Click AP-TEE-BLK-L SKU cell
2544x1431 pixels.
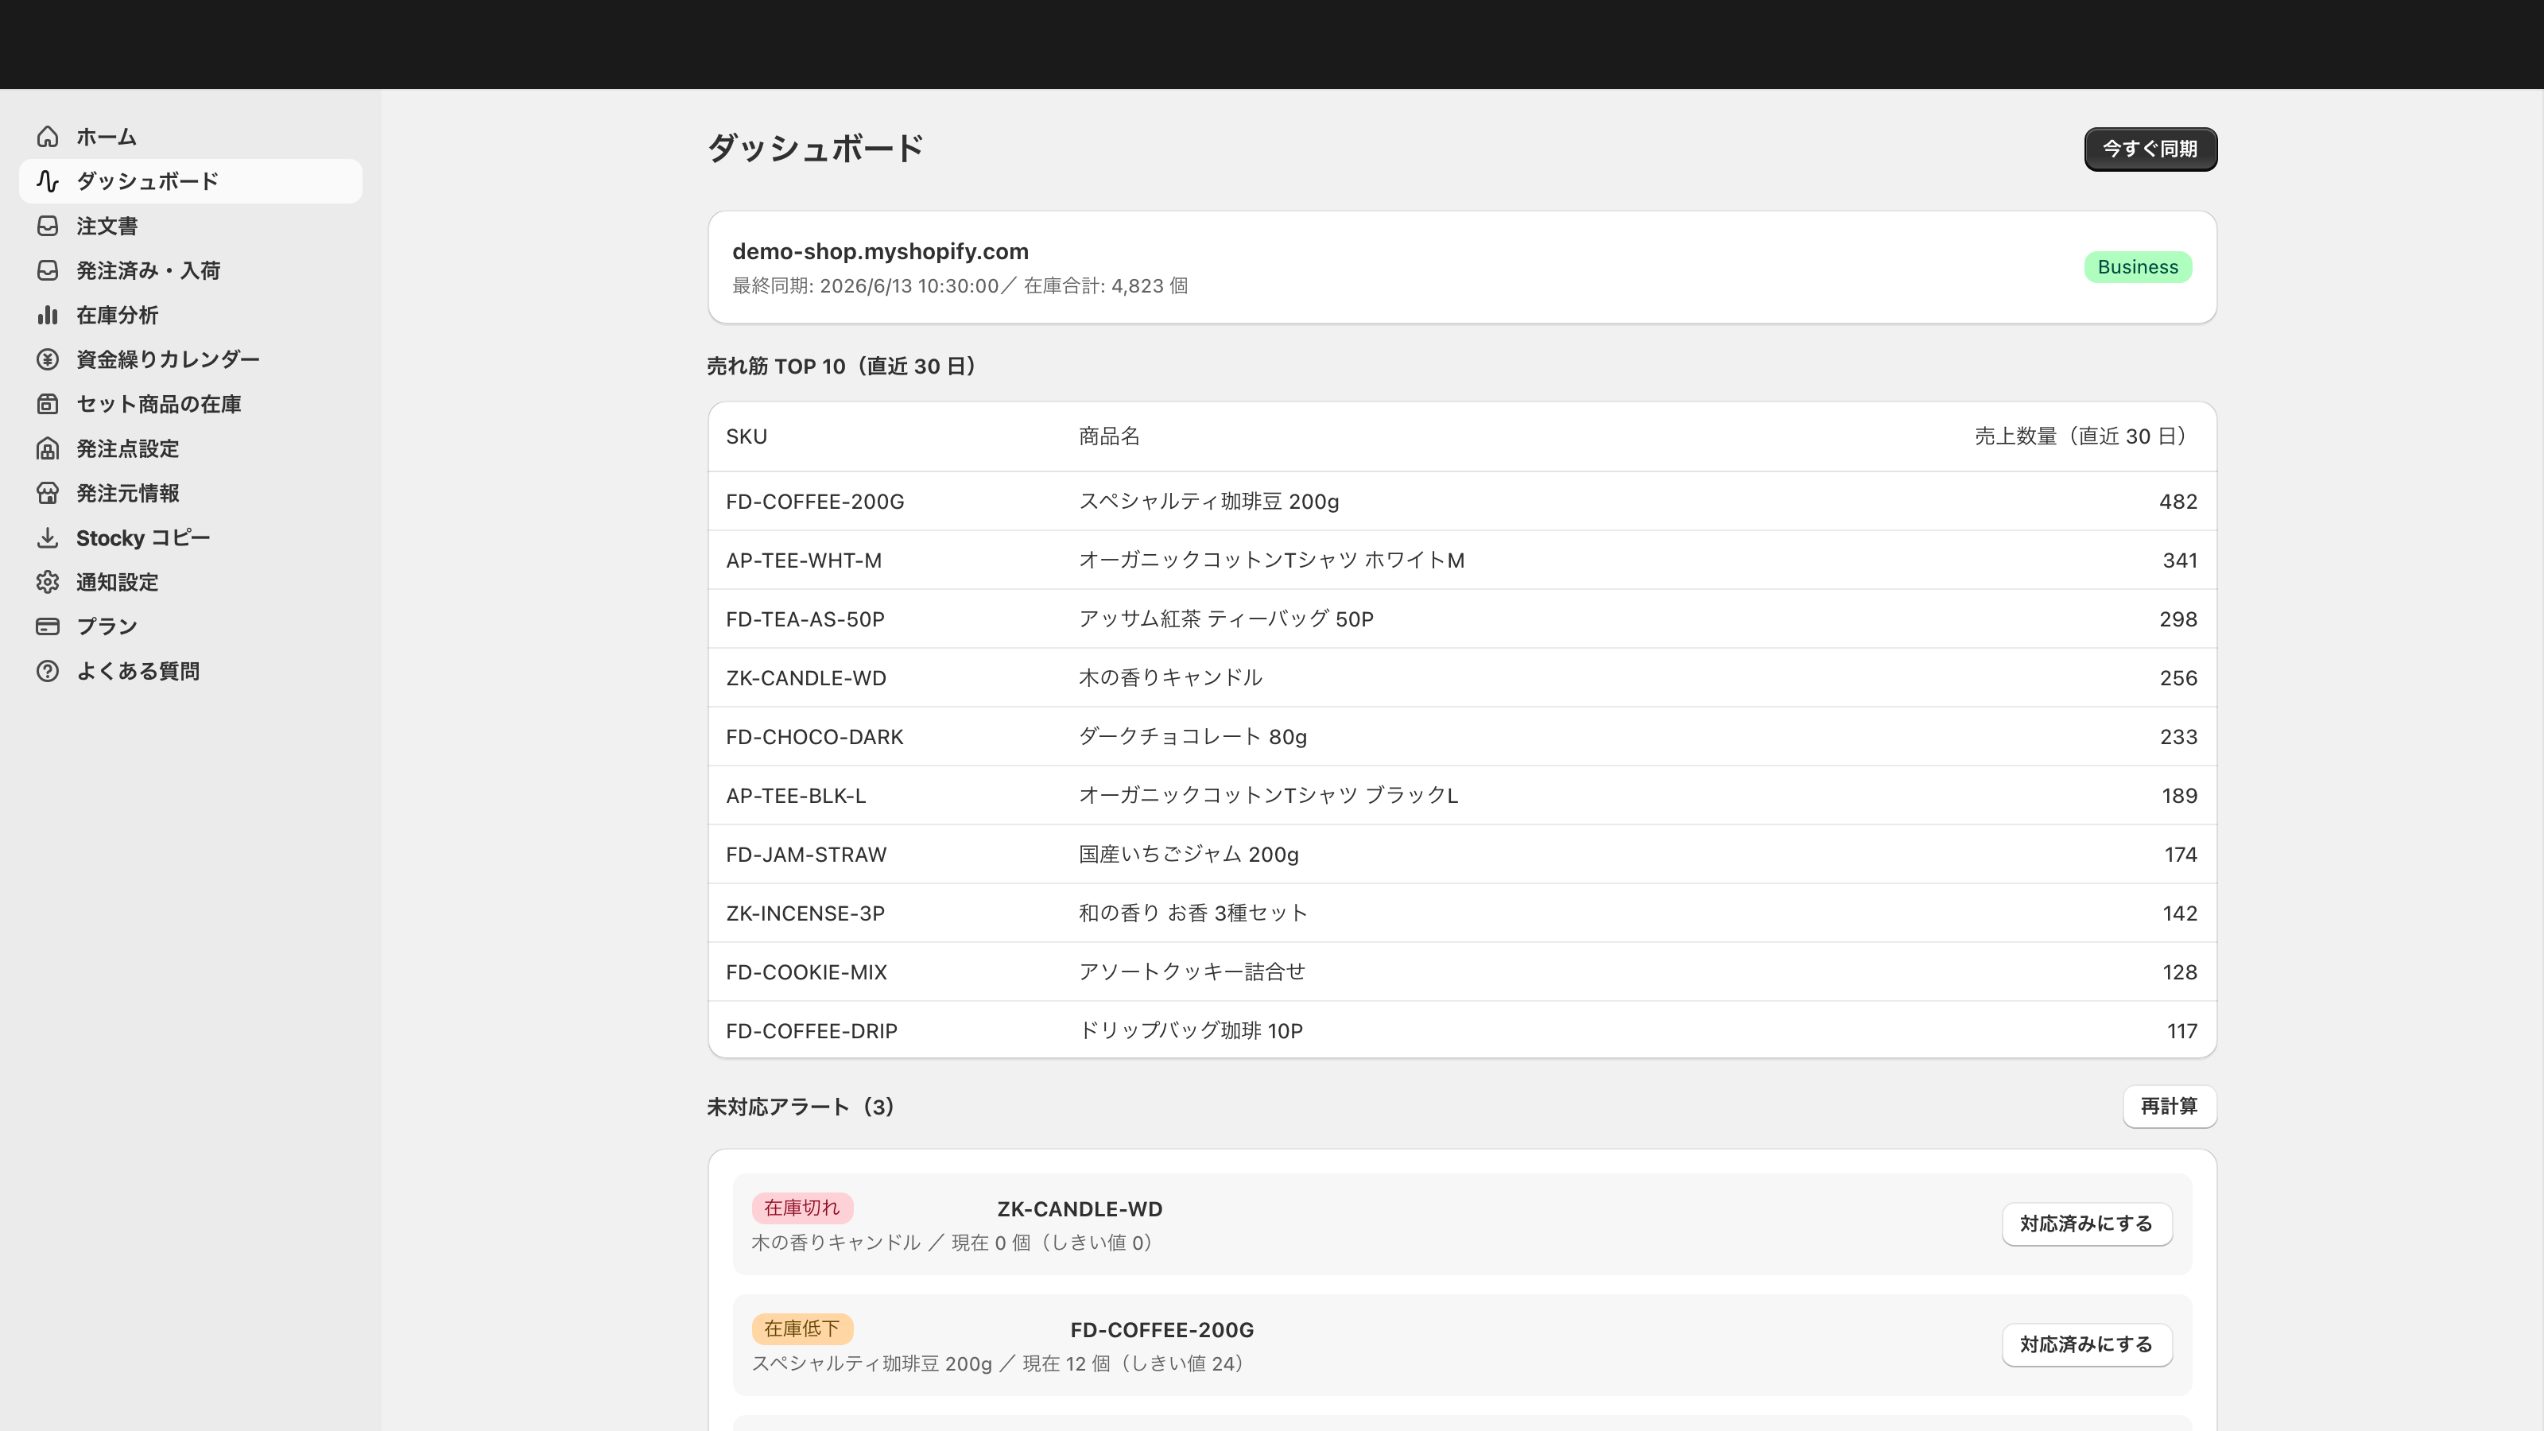[796, 796]
